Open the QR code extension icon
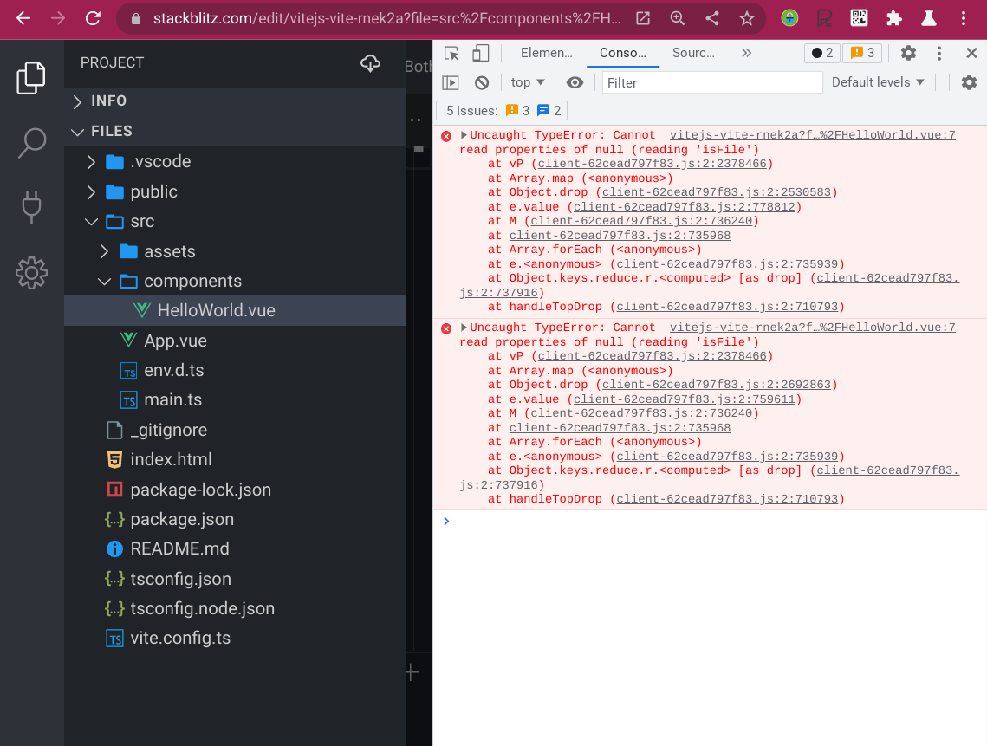The width and height of the screenshot is (987, 746). click(859, 18)
